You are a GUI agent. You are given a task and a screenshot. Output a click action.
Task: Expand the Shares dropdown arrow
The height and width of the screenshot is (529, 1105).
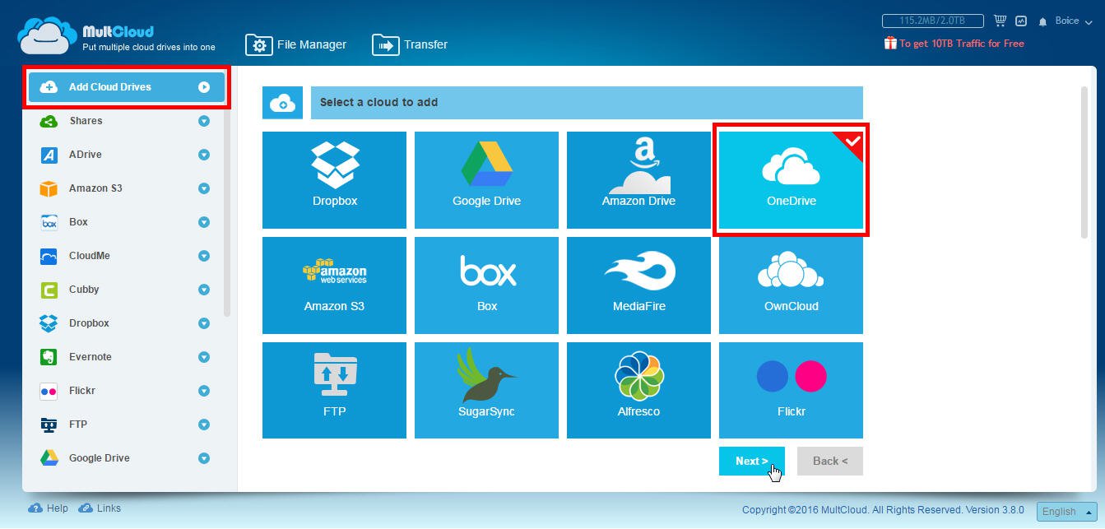click(x=204, y=121)
